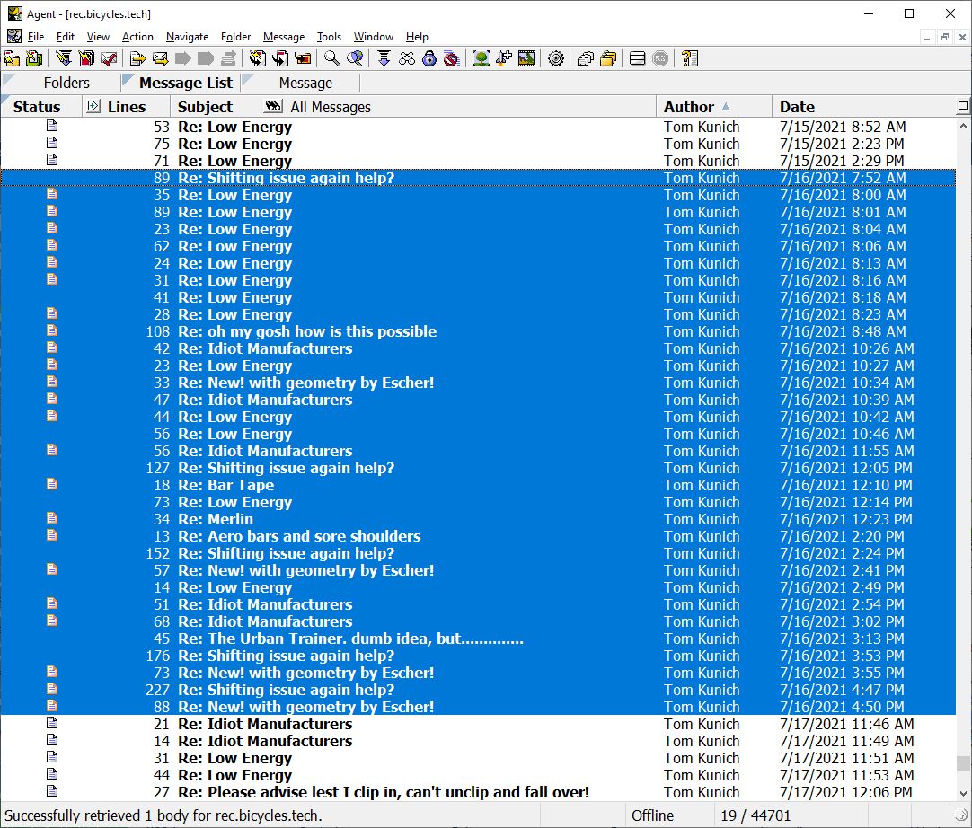Viewport: 972px width, 828px height.
Task: Open help via the question mark icon
Action: pyautogui.click(x=689, y=59)
